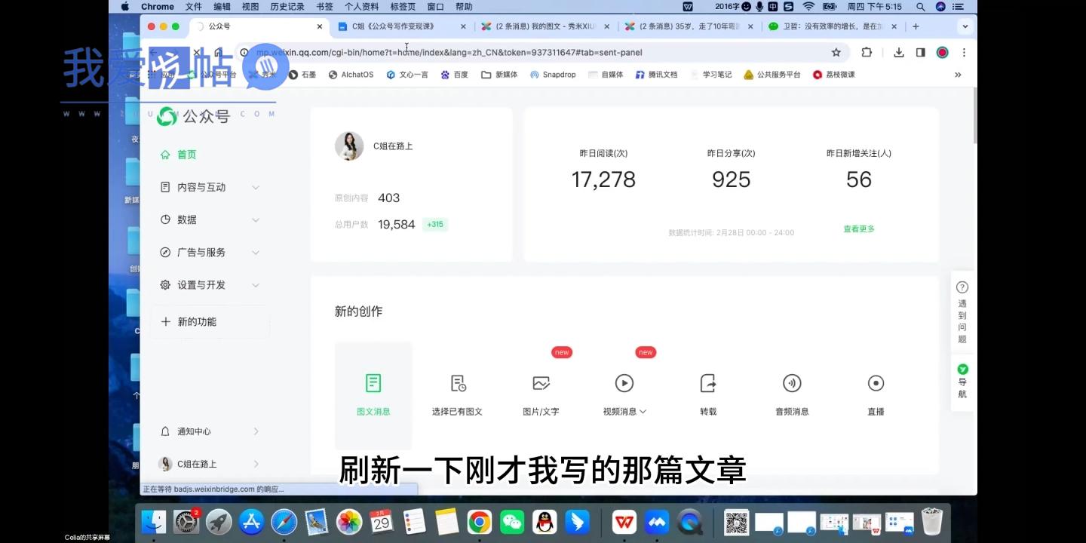Open 选择已有图文 option
Image resolution: width=1086 pixels, height=543 pixels.
click(x=457, y=394)
